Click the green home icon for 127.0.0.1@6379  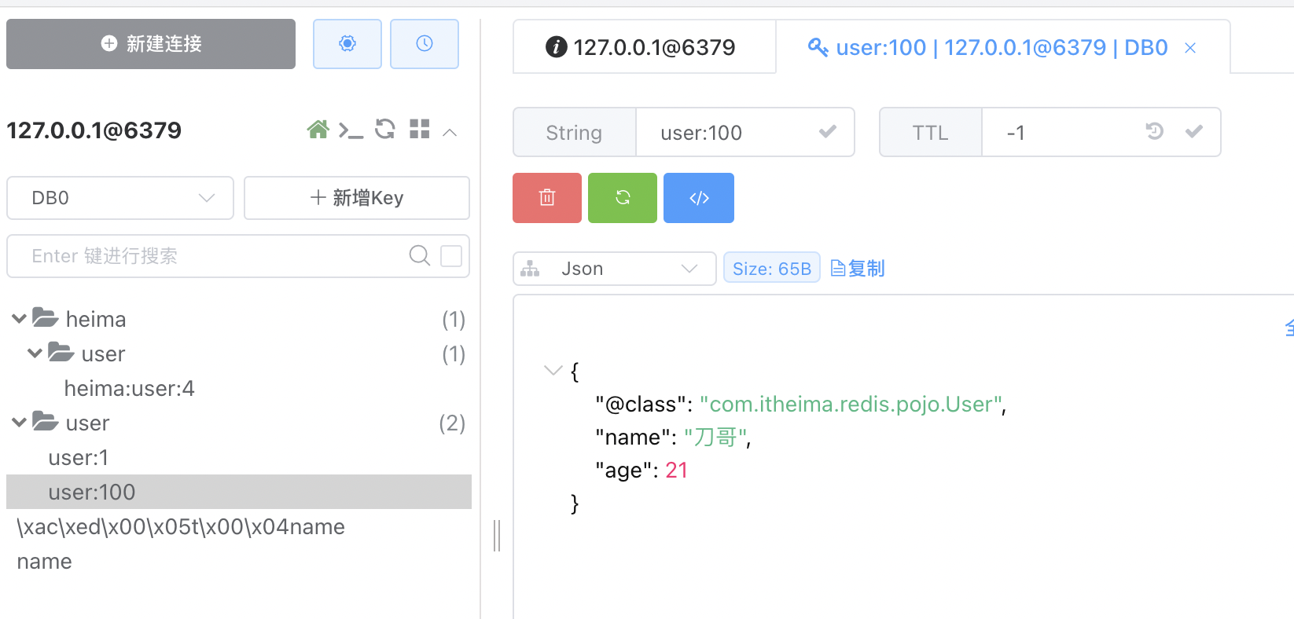318,130
